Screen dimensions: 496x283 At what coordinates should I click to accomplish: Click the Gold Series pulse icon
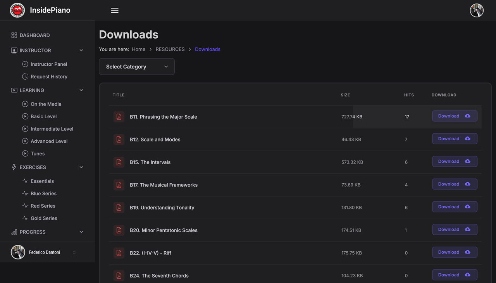pyautogui.click(x=25, y=218)
